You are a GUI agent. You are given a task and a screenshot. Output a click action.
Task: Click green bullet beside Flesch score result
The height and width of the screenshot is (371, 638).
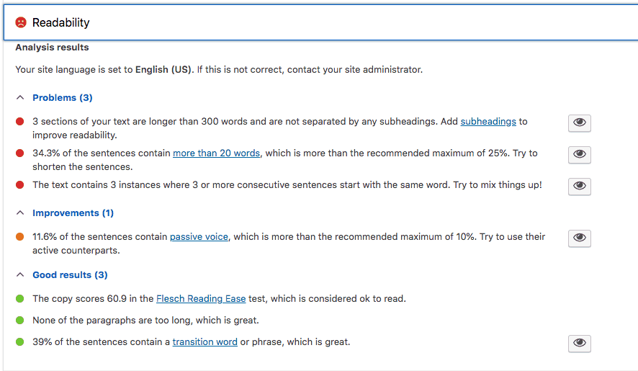[20, 299]
